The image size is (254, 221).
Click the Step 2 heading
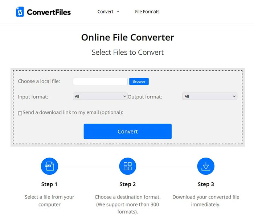click(x=127, y=184)
